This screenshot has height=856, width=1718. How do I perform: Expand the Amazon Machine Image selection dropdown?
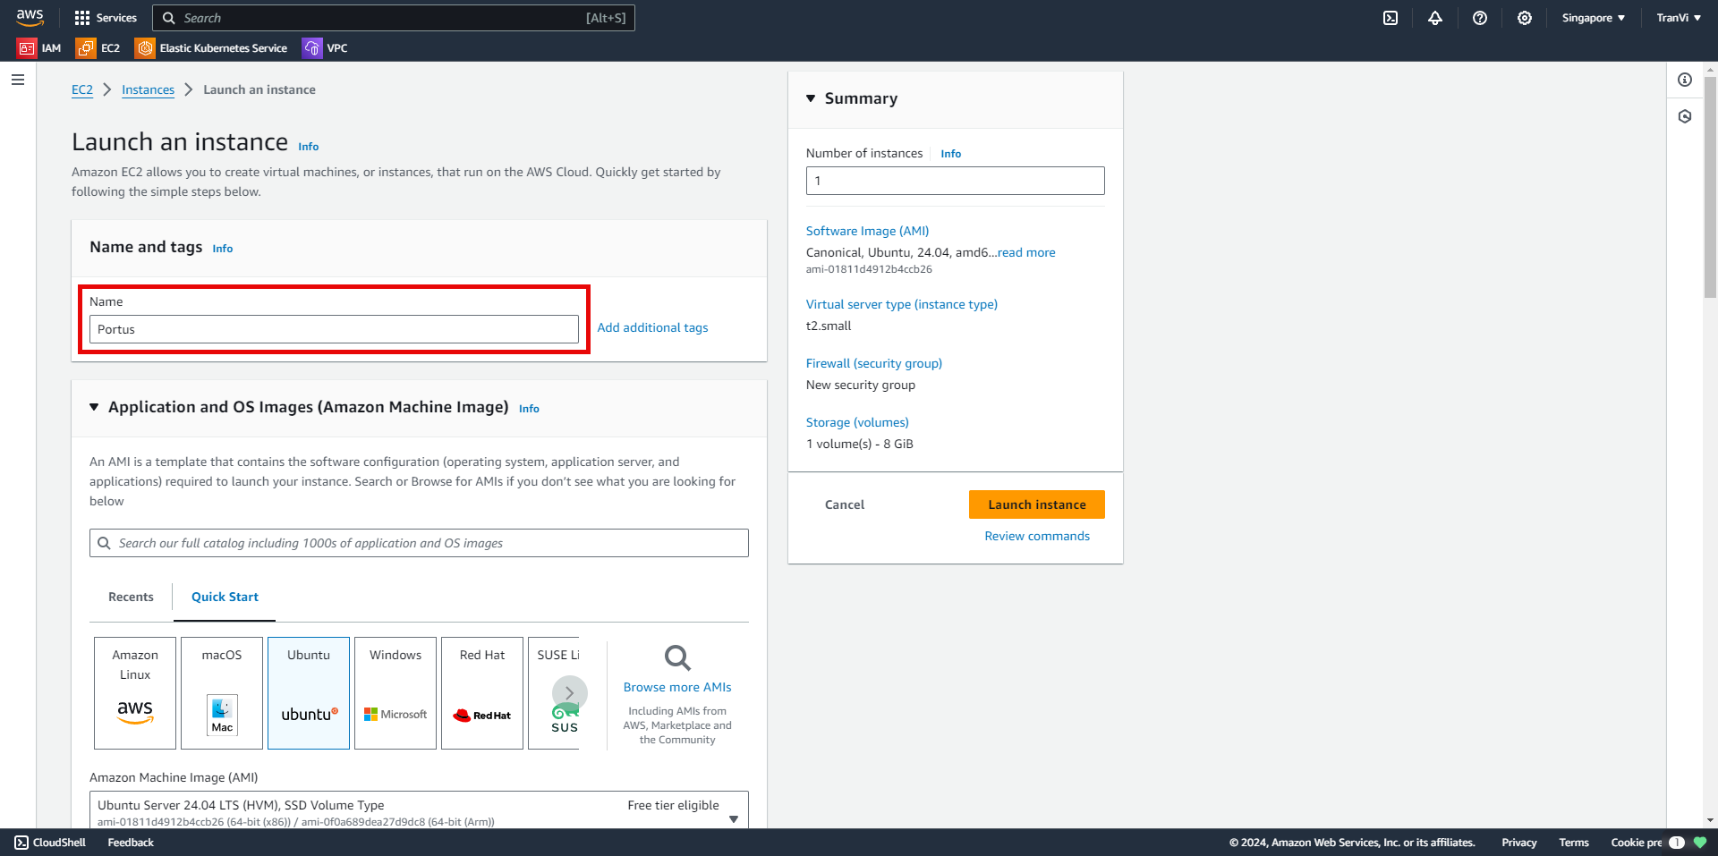click(733, 818)
